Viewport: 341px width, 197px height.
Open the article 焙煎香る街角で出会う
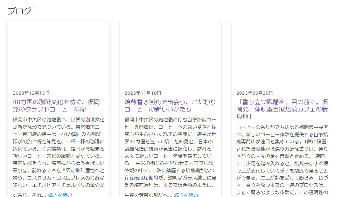(x=170, y=105)
